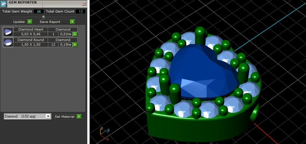Viewport: 306px width, 144px height.
Task: Click the 0,51tw weight cell
Action: coord(65,34)
